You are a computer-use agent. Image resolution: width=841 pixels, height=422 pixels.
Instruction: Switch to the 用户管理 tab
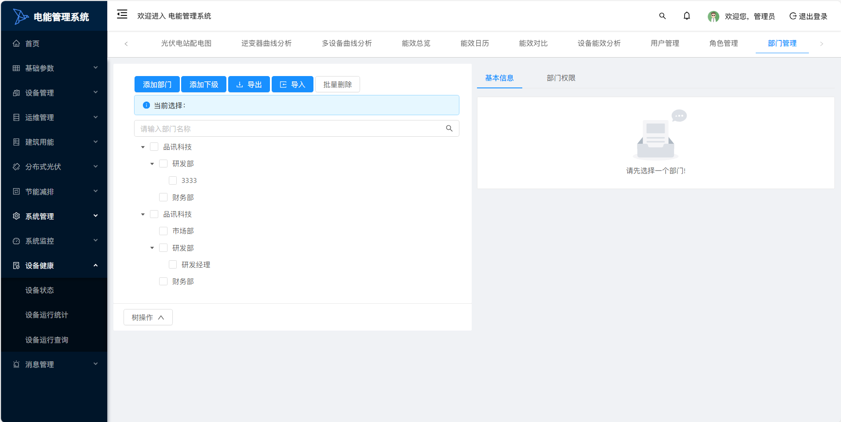point(665,43)
